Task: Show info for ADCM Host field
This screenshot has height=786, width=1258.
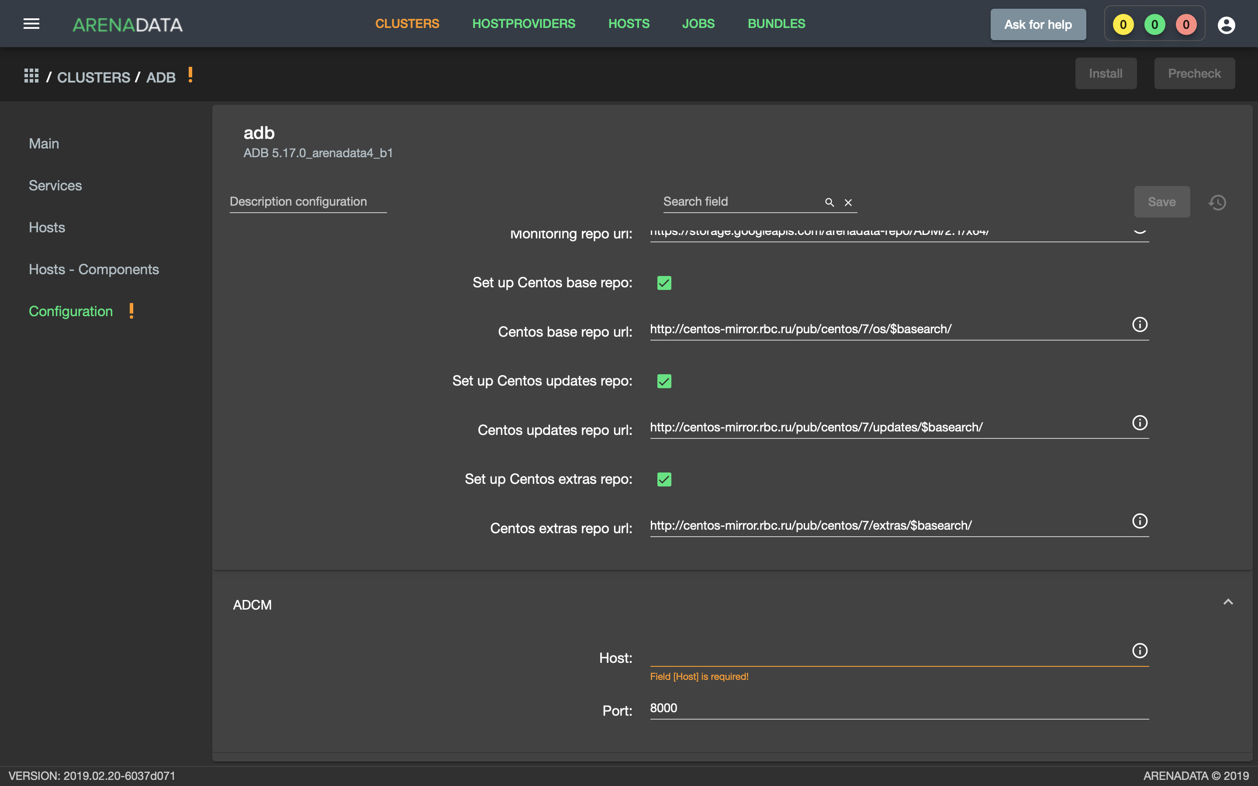Action: pos(1140,650)
